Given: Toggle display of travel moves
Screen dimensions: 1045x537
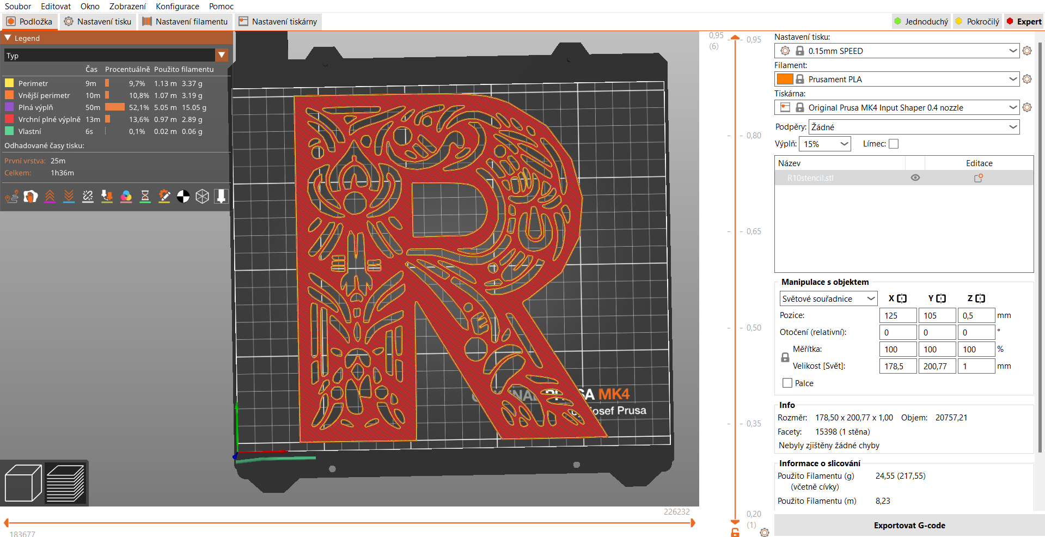Looking at the screenshot, I should pyautogui.click(x=11, y=197).
